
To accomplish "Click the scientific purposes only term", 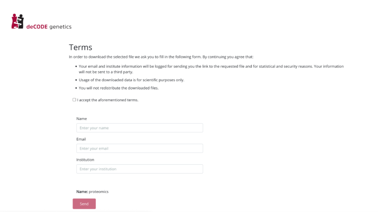I will [x=131, y=80].
